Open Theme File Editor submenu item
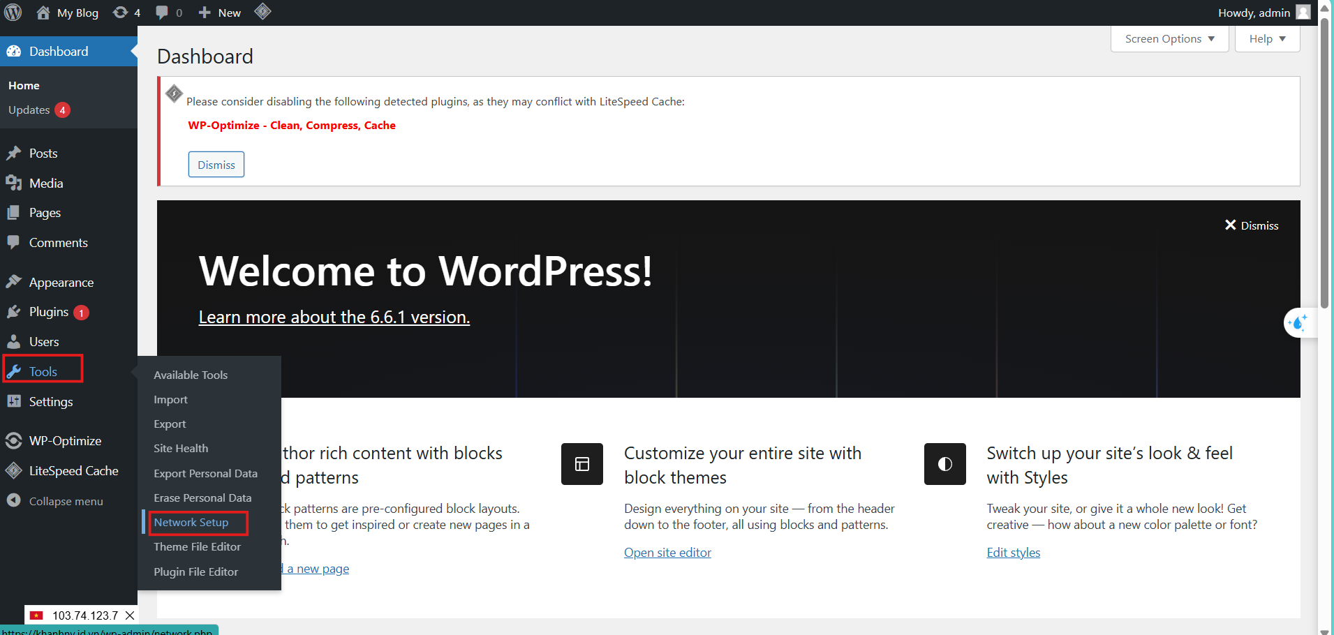Image resolution: width=1334 pixels, height=635 pixels. (197, 546)
